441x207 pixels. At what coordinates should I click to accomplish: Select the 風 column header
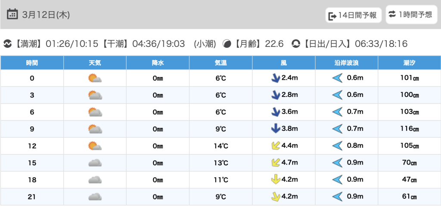click(283, 63)
